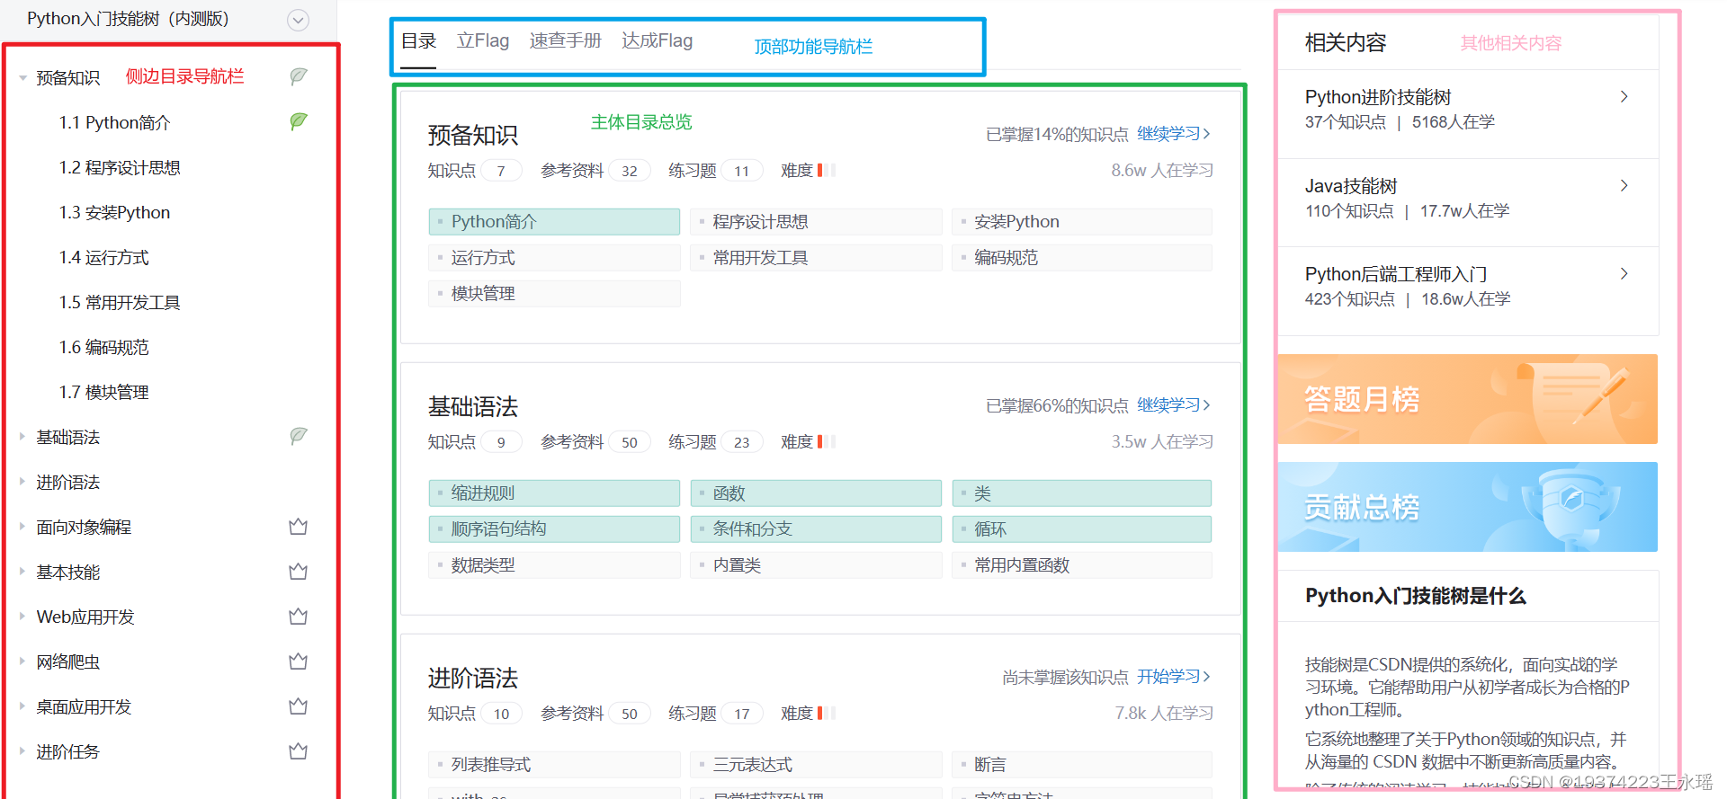The height and width of the screenshot is (799, 1727).
Task: Click the crown icon beside 桌面应用开发
Action: [x=299, y=706]
